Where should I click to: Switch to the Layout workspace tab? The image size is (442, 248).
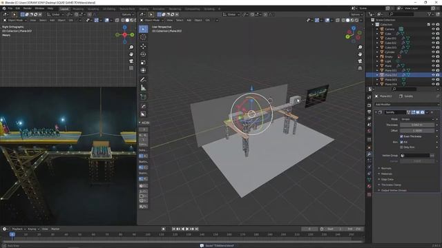(64, 9)
